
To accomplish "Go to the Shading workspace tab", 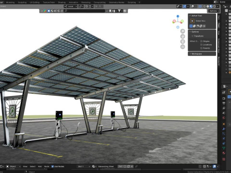I will 62,2.
